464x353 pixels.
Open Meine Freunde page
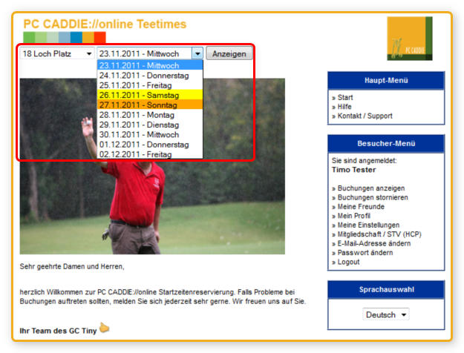(x=363, y=207)
